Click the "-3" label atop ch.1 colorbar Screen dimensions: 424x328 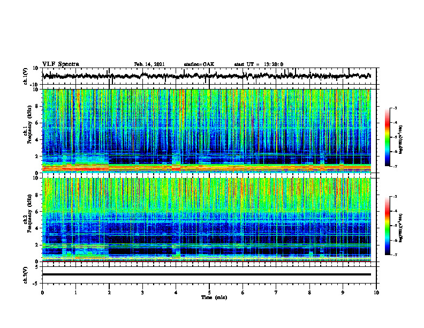pos(395,108)
